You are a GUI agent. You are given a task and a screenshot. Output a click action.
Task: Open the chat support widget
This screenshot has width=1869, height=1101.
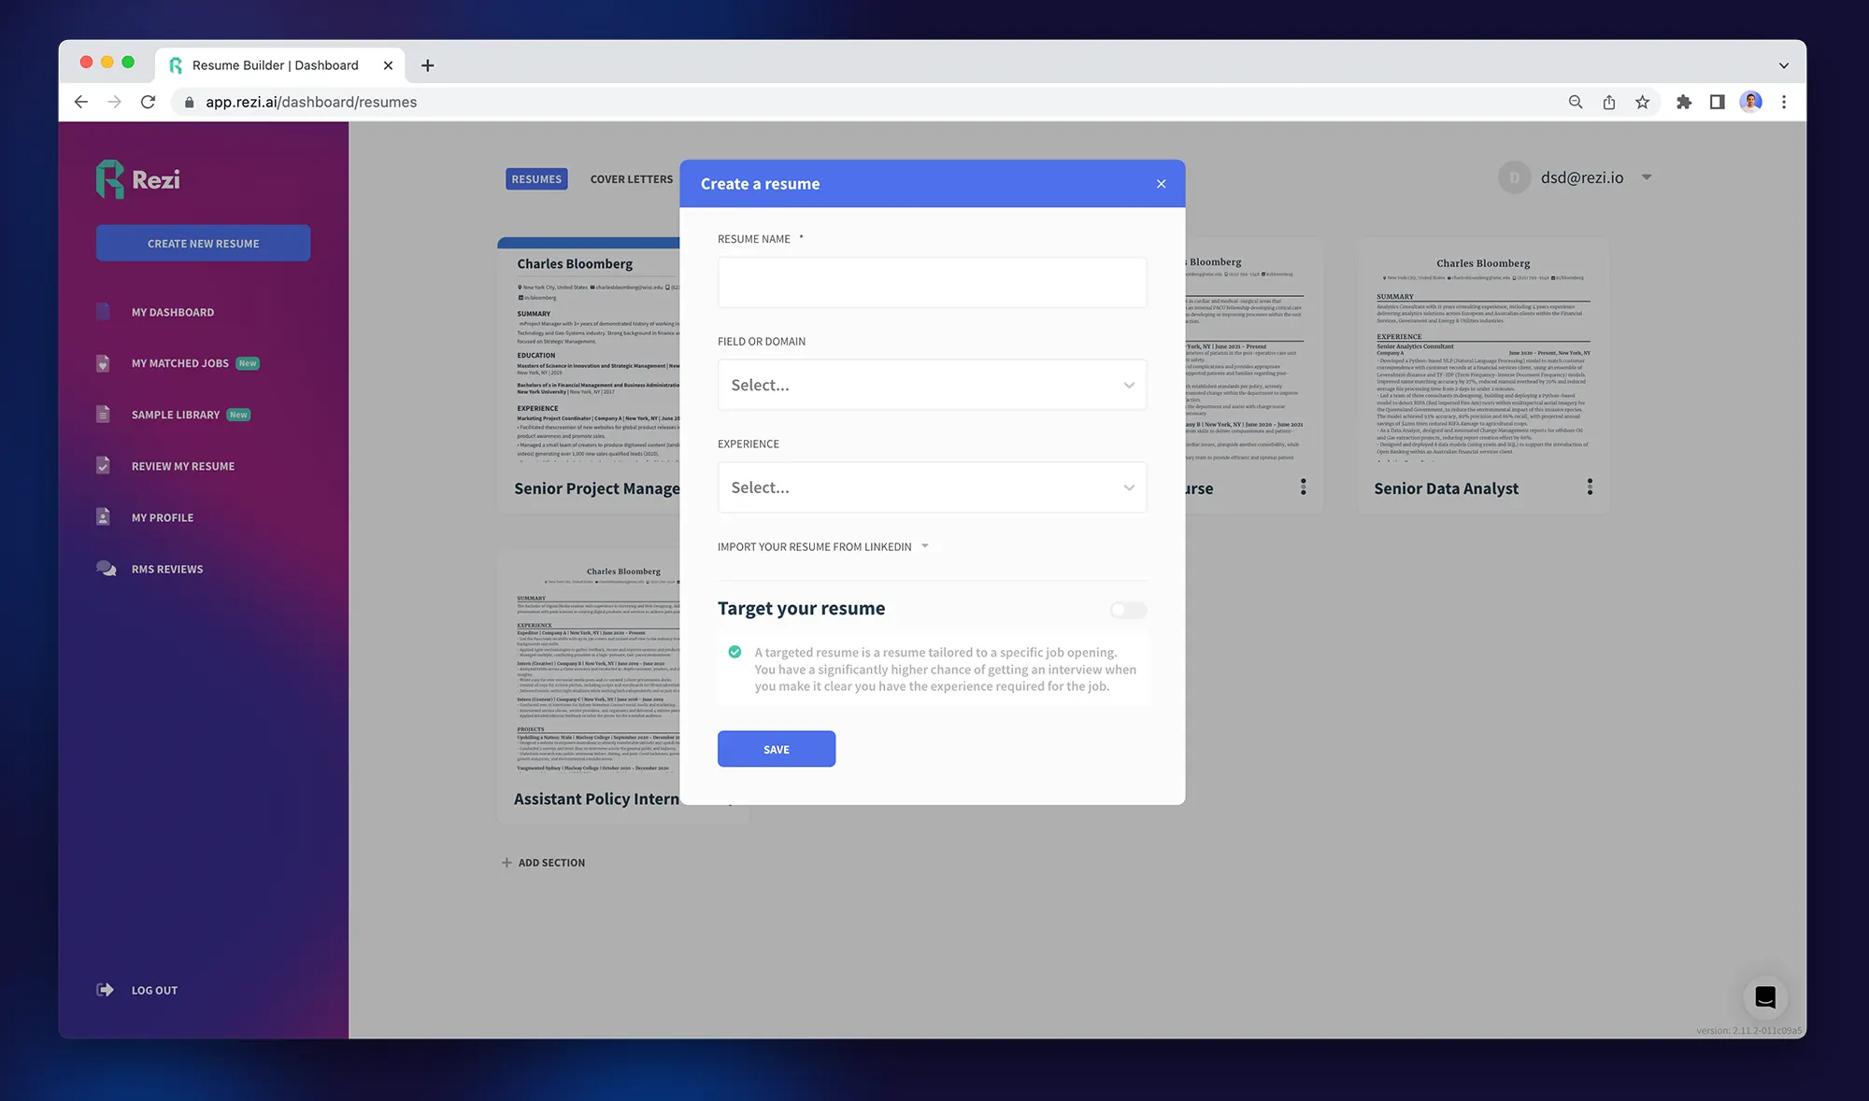(x=1765, y=997)
